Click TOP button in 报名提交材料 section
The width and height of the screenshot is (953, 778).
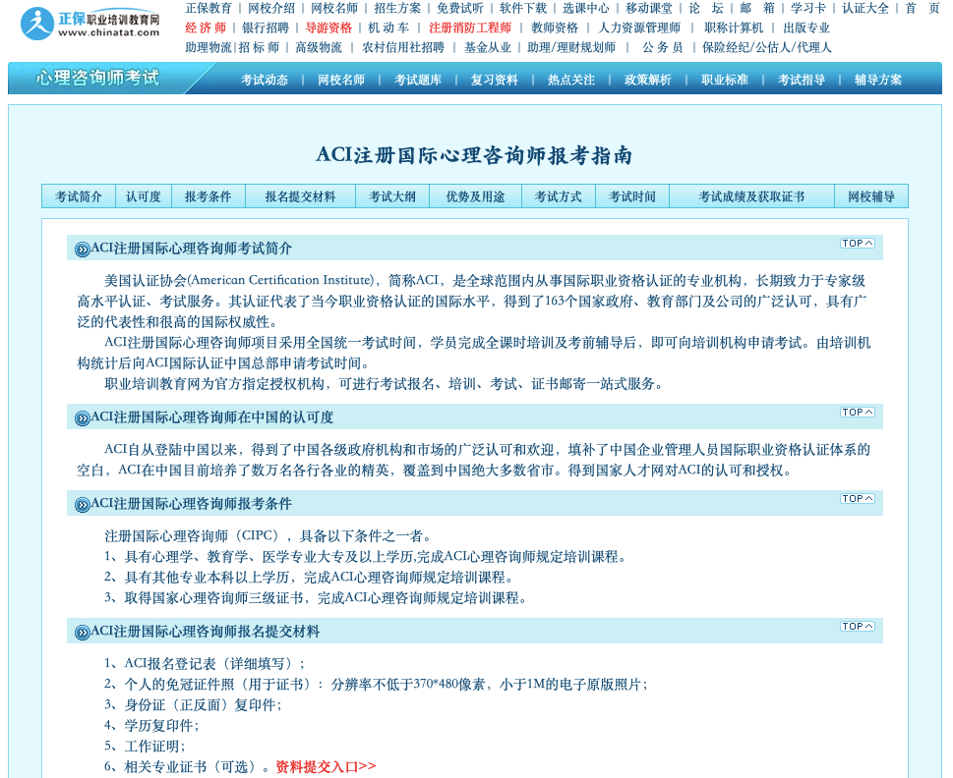858,627
